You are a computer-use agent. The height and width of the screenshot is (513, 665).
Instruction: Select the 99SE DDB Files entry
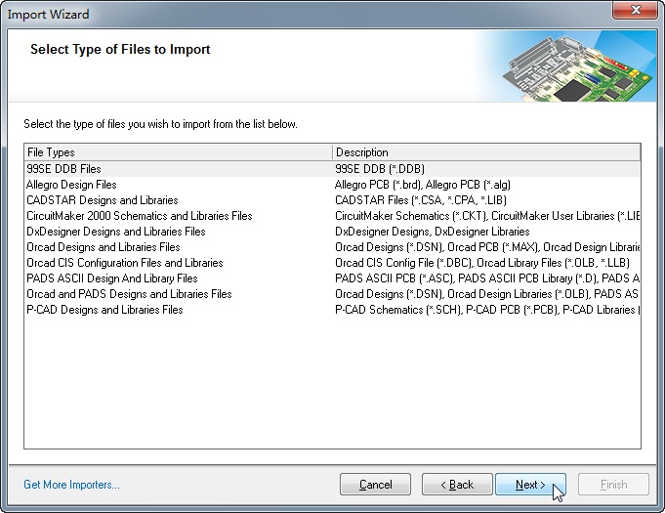pos(332,169)
